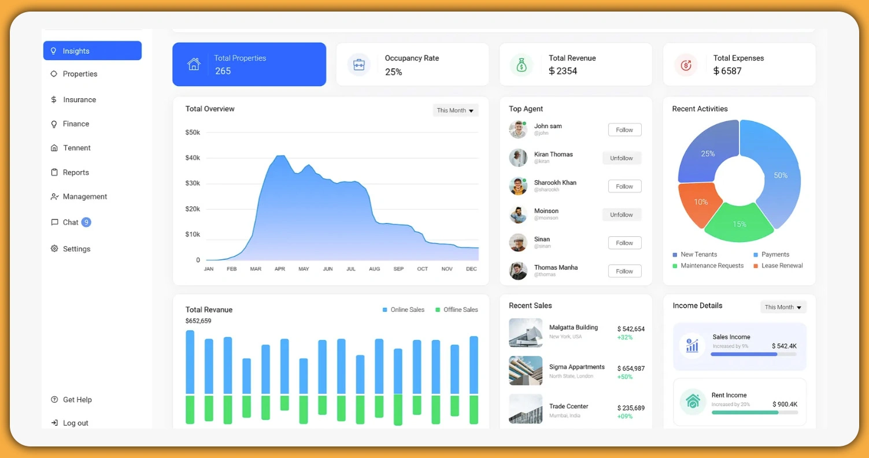Click the Occupancy Rate briefcase icon
The width and height of the screenshot is (869, 458).
pyautogui.click(x=359, y=64)
